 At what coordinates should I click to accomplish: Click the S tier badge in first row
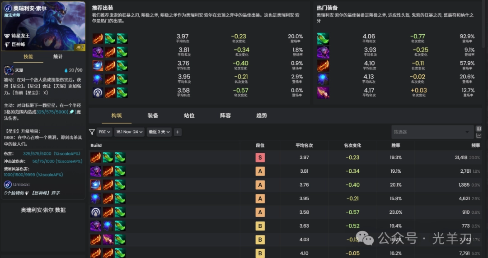point(260,157)
